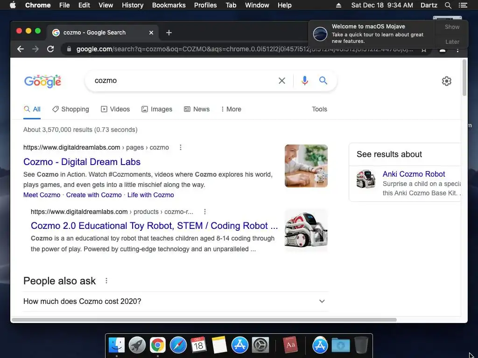Switch to Videos results tab

coord(115,109)
